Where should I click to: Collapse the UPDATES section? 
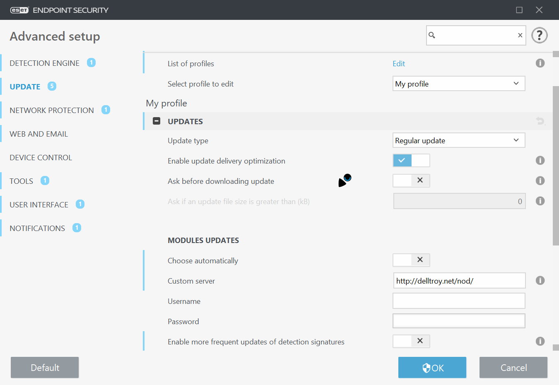(x=157, y=121)
